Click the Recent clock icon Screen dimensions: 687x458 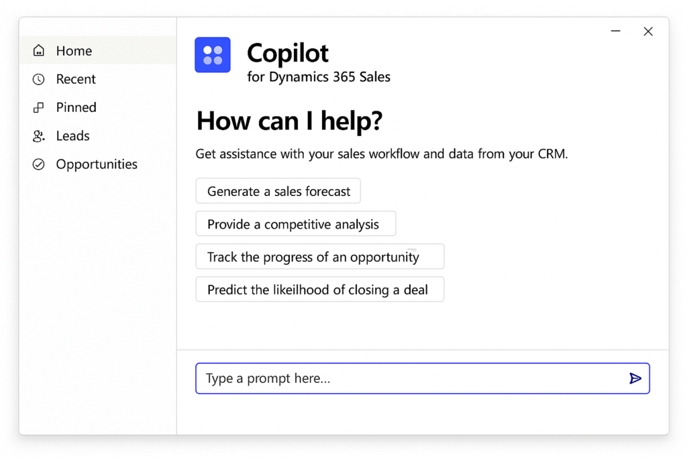39,79
